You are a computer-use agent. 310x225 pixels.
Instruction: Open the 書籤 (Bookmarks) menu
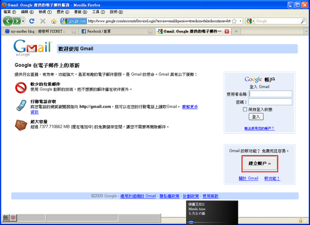pyautogui.click(x=81, y=12)
